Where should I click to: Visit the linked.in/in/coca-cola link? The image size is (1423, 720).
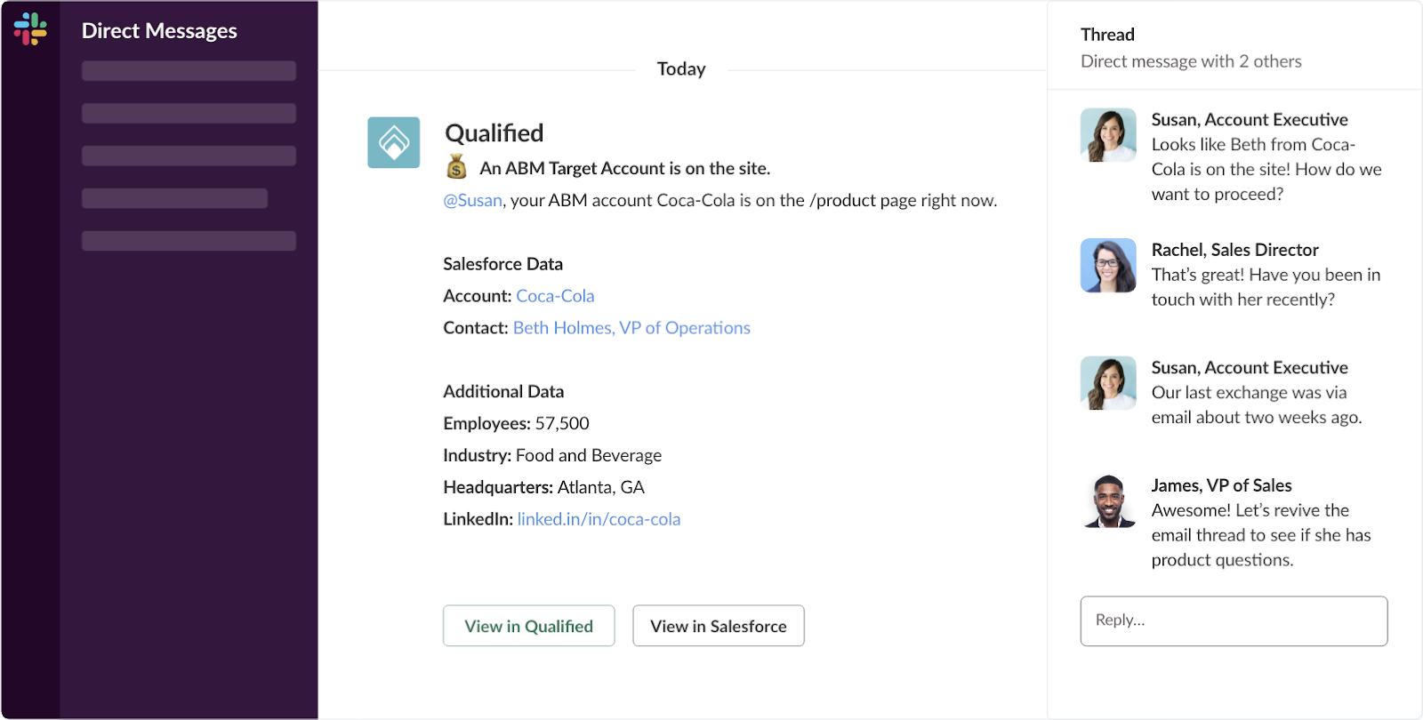(x=599, y=519)
